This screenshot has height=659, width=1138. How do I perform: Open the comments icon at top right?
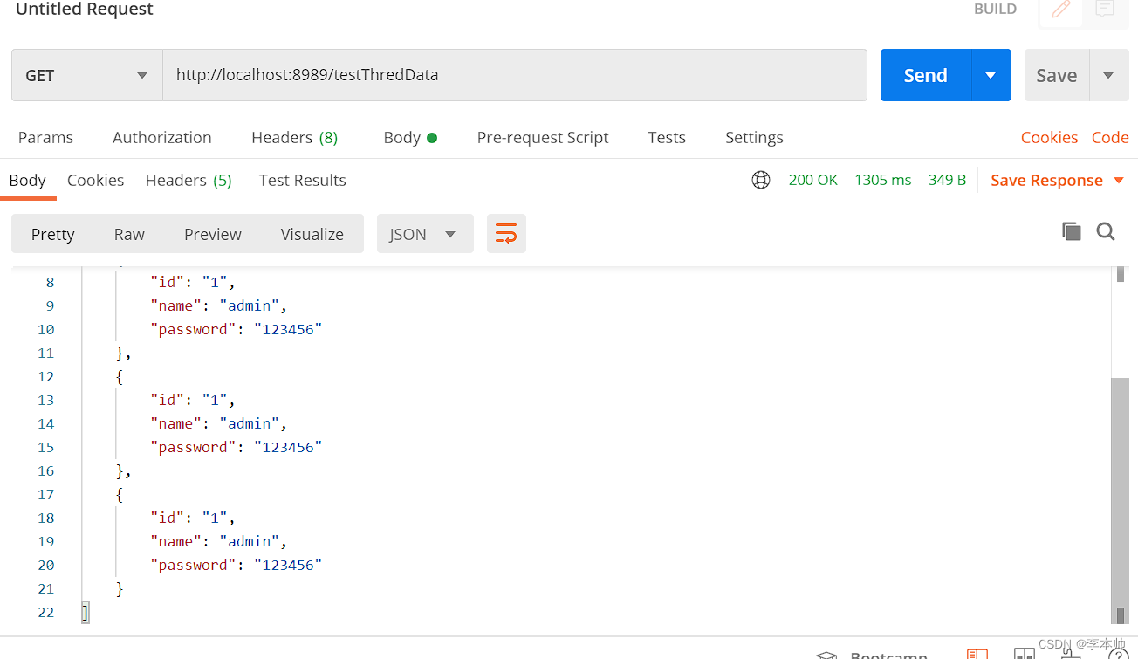coord(1105,10)
